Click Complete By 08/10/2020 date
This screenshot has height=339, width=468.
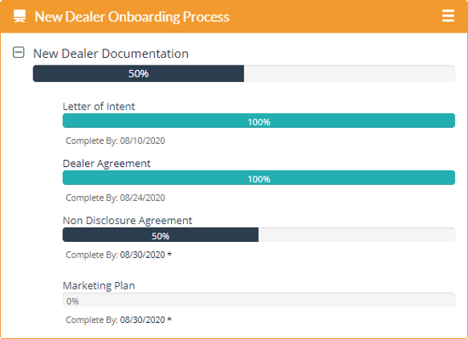click(115, 141)
